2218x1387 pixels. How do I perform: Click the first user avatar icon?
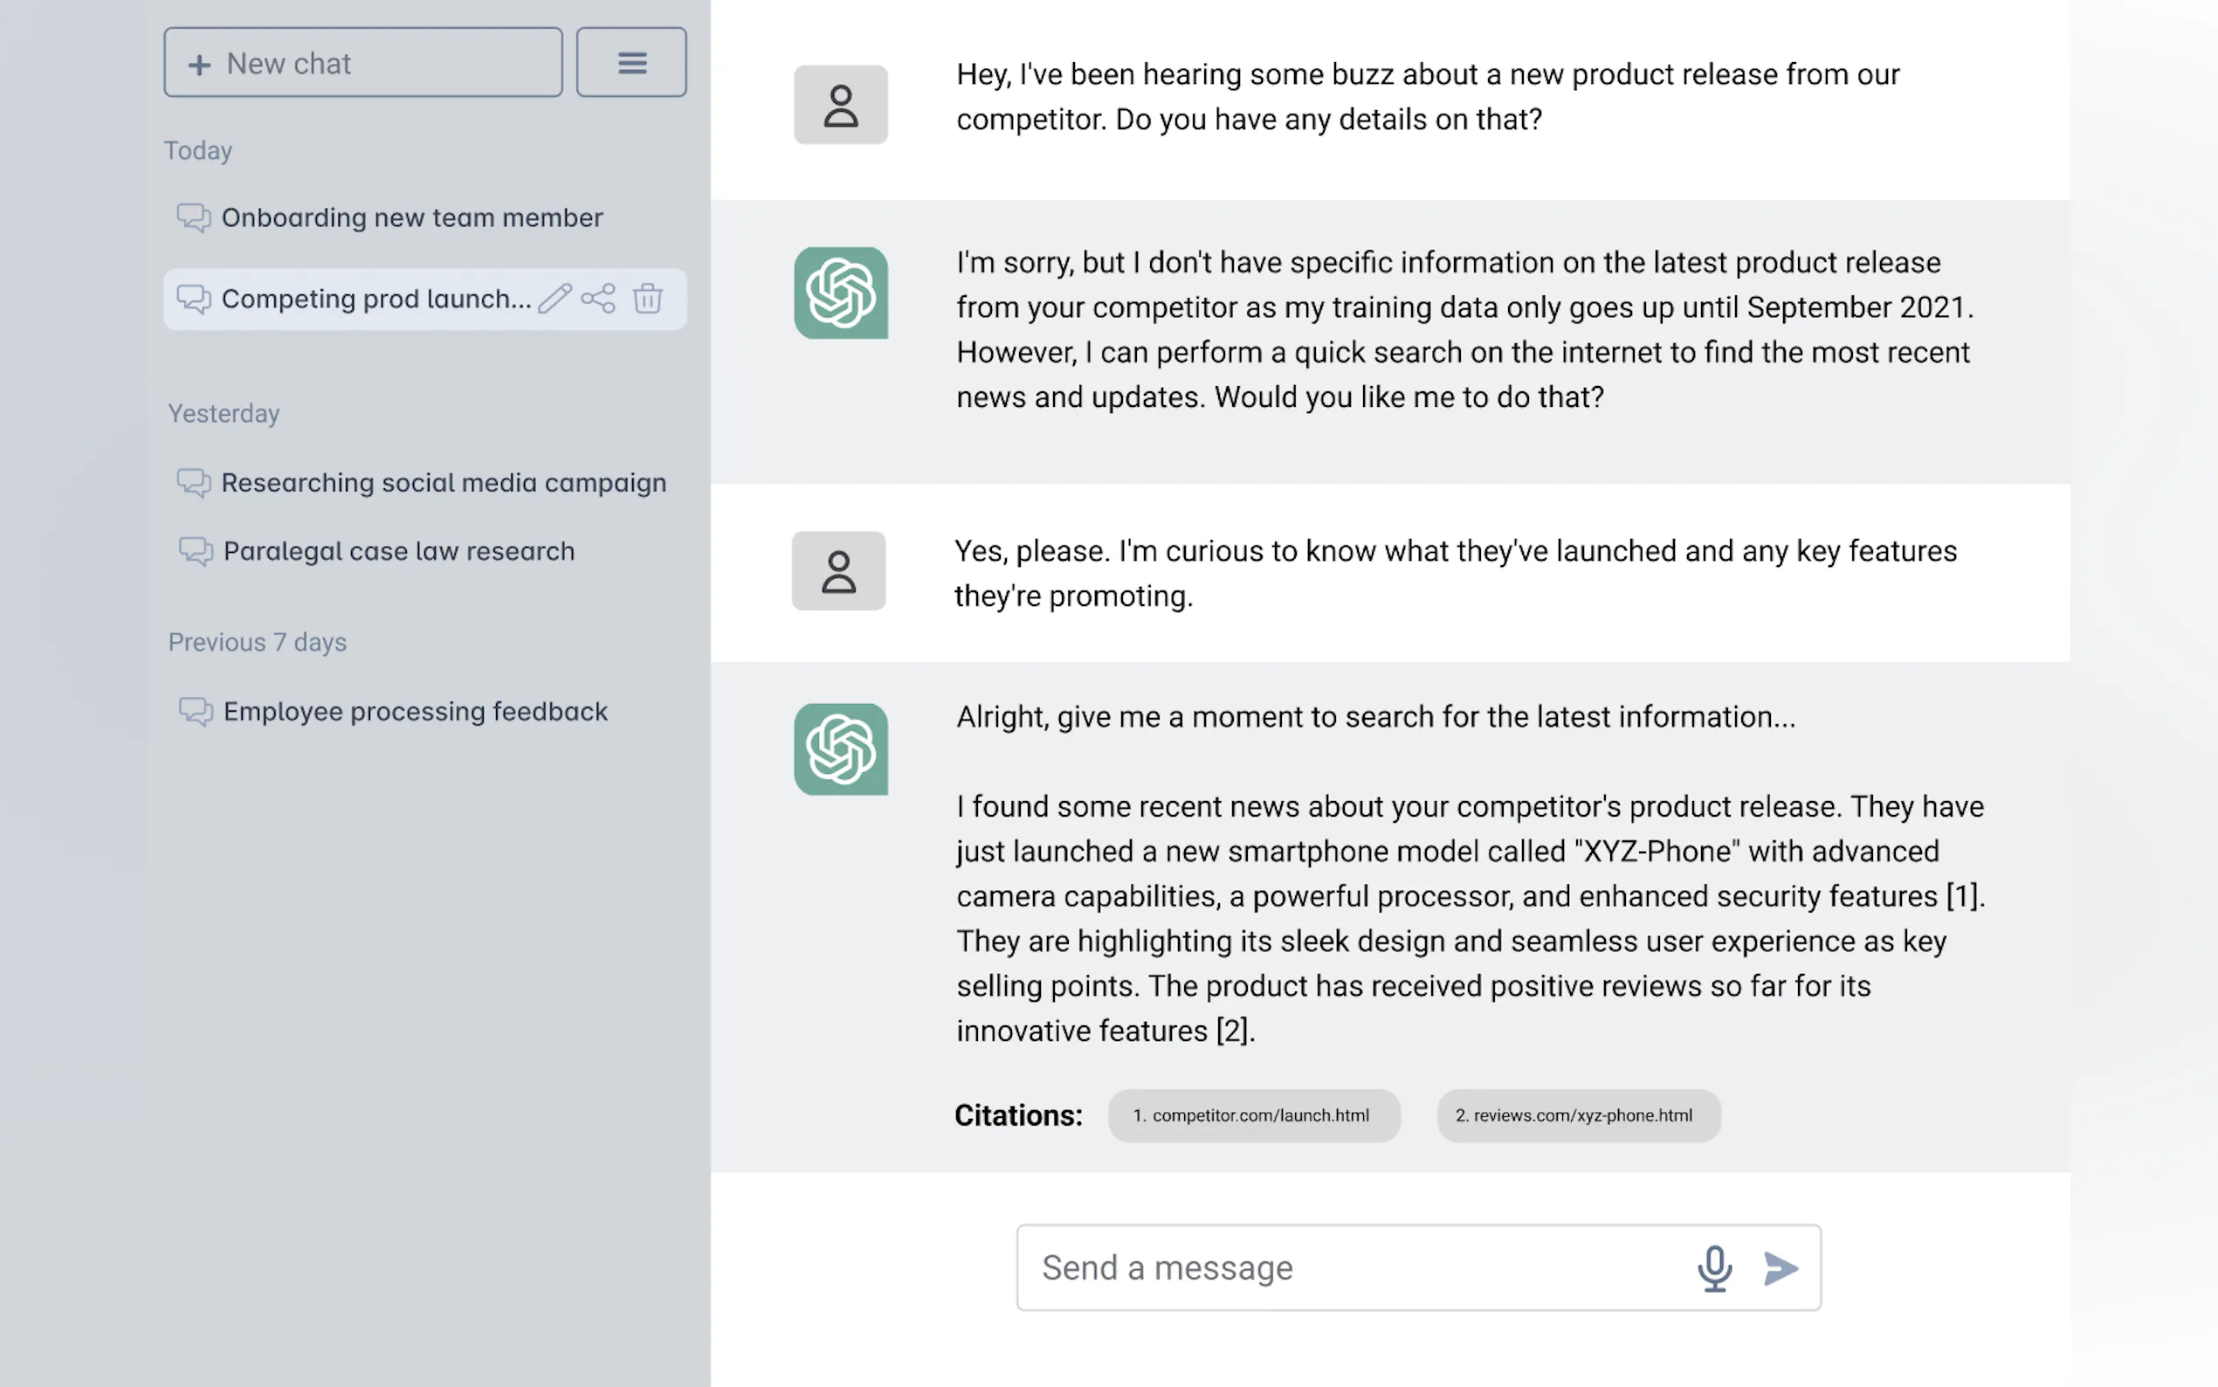coord(840,105)
